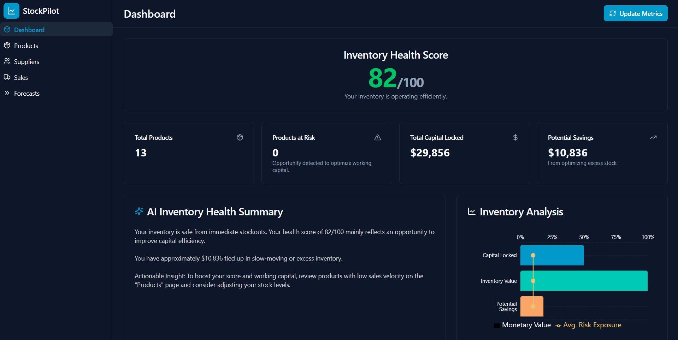Expand the Forecasts section via its chevron
Viewport: 678px width, 340px height.
(x=7, y=93)
